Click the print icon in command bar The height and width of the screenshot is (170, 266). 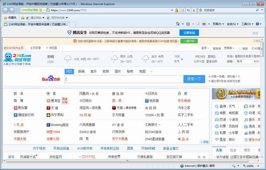(x=204, y=24)
